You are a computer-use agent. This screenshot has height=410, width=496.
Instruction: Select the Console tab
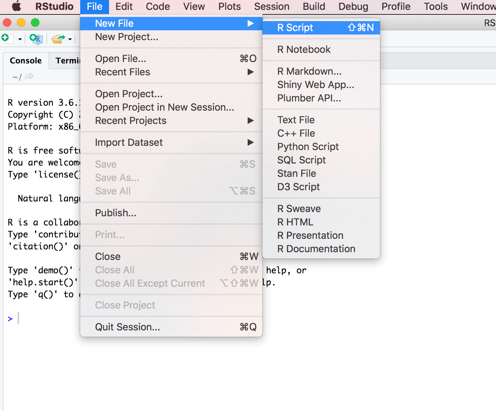click(x=26, y=61)
